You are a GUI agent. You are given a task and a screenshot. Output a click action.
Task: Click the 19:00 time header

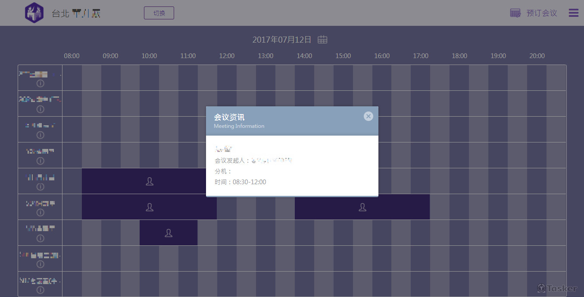[x=498, y=56]
